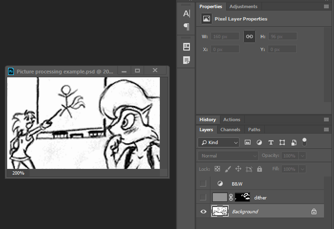
Task: Hide the Background layer with eye icon
Action: pos(204,211)
